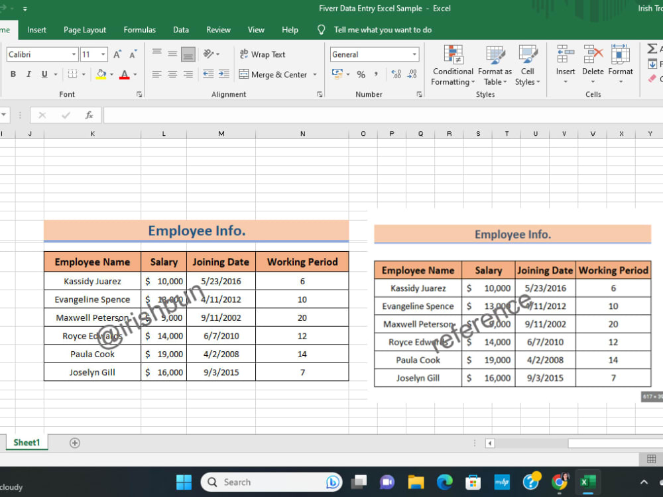Select Sheet1 tab

27,443
